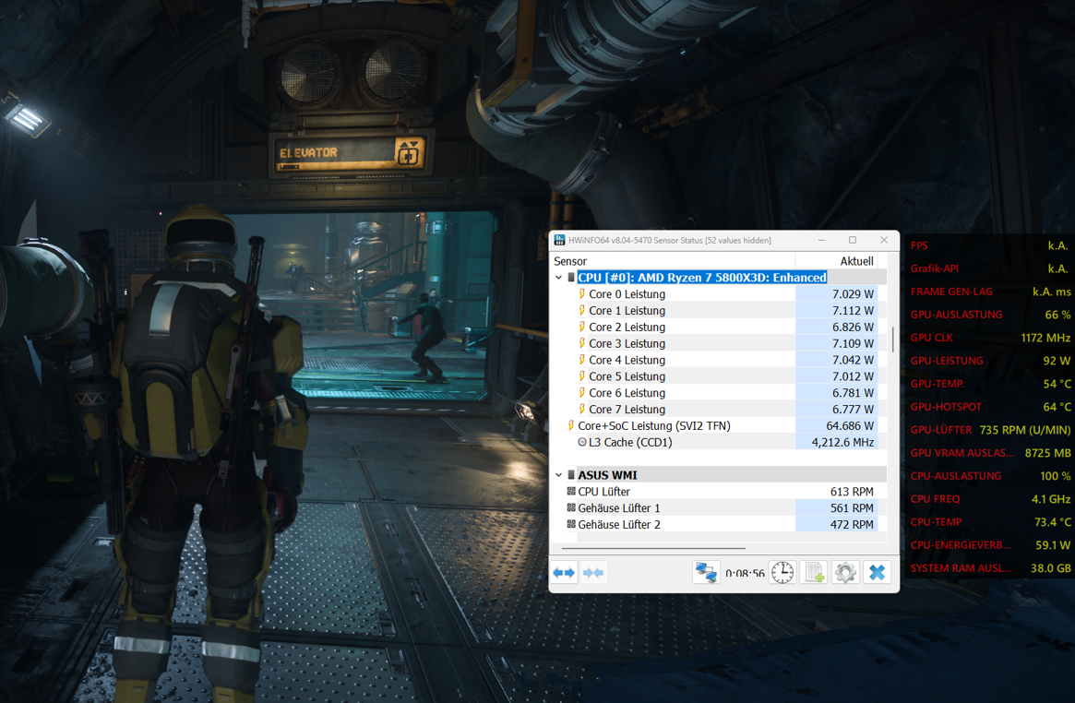Click the 472 RPM value

852,524
